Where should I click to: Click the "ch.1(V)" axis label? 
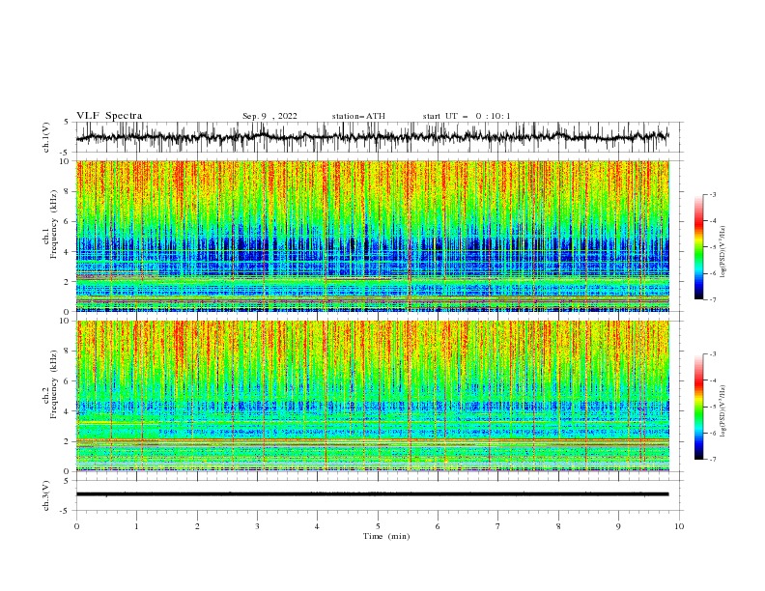coord(46,137)
